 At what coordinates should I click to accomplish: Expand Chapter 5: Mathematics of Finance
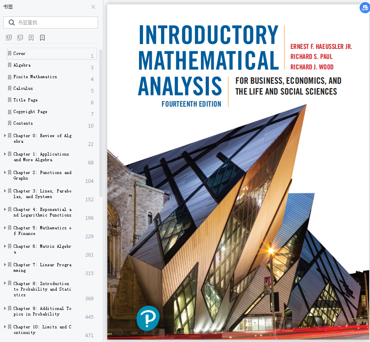click(5, 228)
